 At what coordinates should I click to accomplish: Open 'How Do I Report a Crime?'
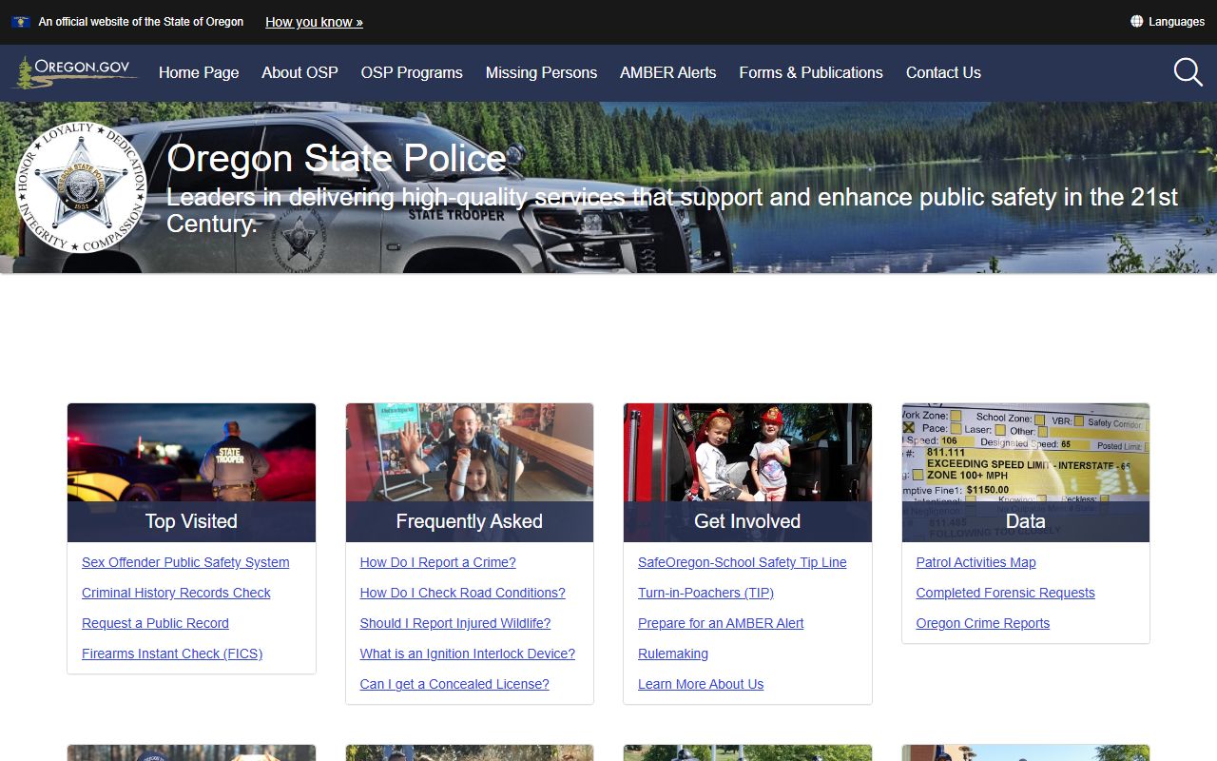point(438,562)
